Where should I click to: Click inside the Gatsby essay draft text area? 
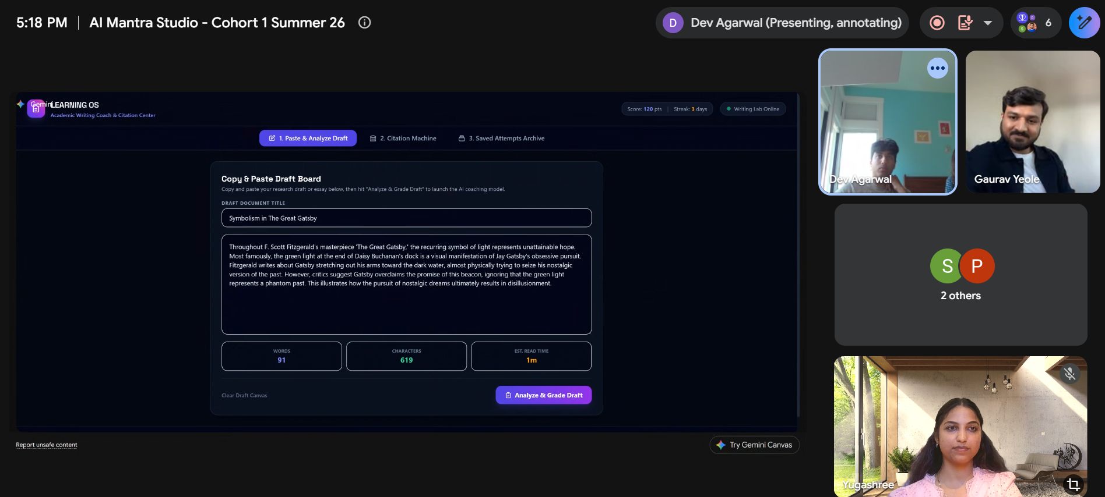(x=407, y=285)
